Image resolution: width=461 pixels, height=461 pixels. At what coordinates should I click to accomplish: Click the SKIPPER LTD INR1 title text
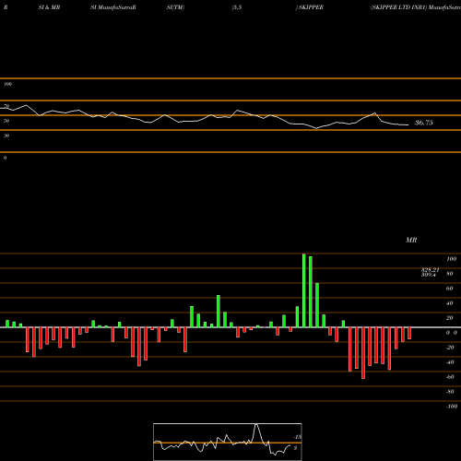399,7
